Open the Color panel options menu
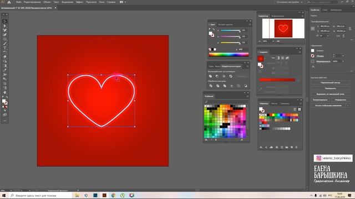This screenshot has height=199, width=355. (250, 24)
